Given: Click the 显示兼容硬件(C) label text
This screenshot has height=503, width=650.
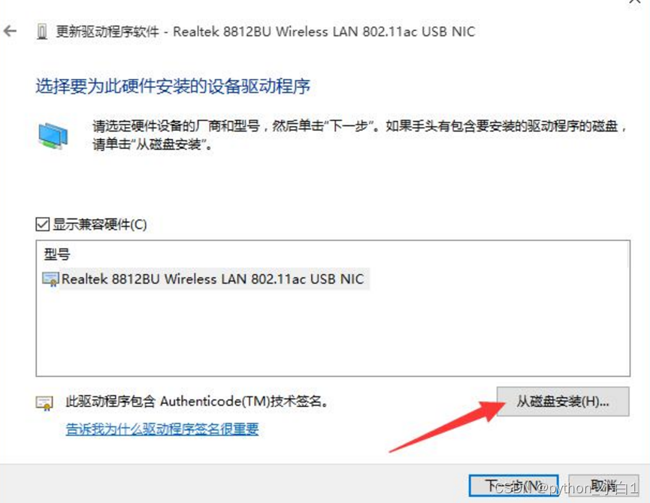Looking at the screenshot, I should pyautogui.click(x=99, y=224).
